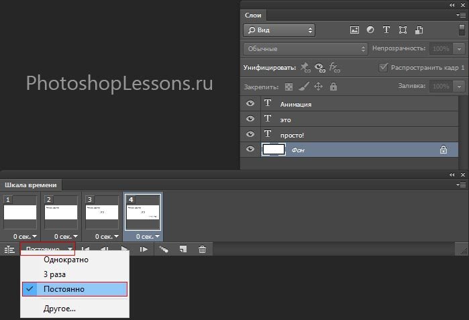Select the 3 раза loop option
The width and height of the screenshot is (469, 320).
(54, 274)
